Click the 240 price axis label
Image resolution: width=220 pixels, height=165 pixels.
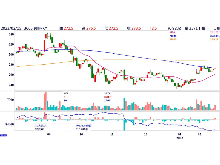11,85
